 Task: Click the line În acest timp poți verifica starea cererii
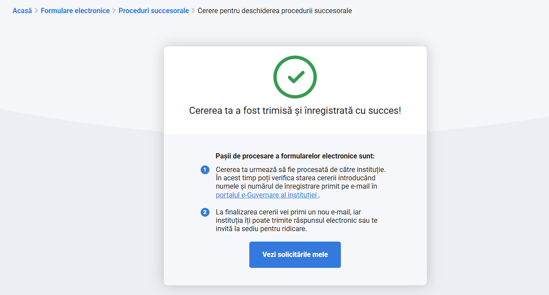pyautogui.click(x=296, y=178)
